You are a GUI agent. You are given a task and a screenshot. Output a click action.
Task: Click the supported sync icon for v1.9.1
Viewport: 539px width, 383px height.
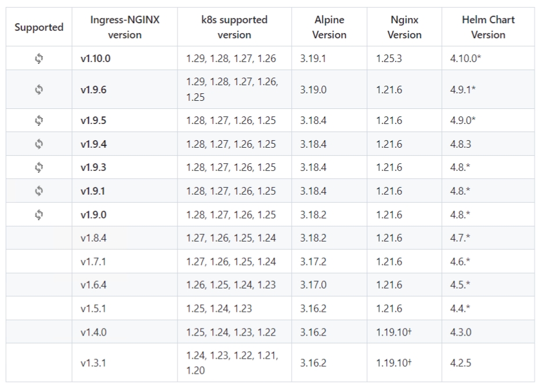(39, 191)
